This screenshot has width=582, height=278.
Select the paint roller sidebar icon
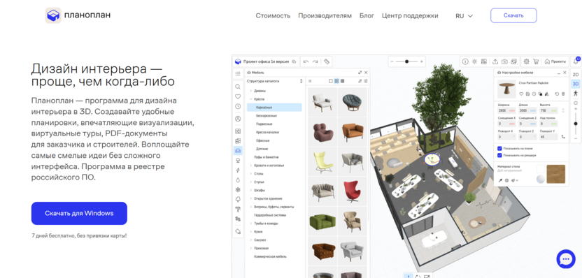(238, 210)
